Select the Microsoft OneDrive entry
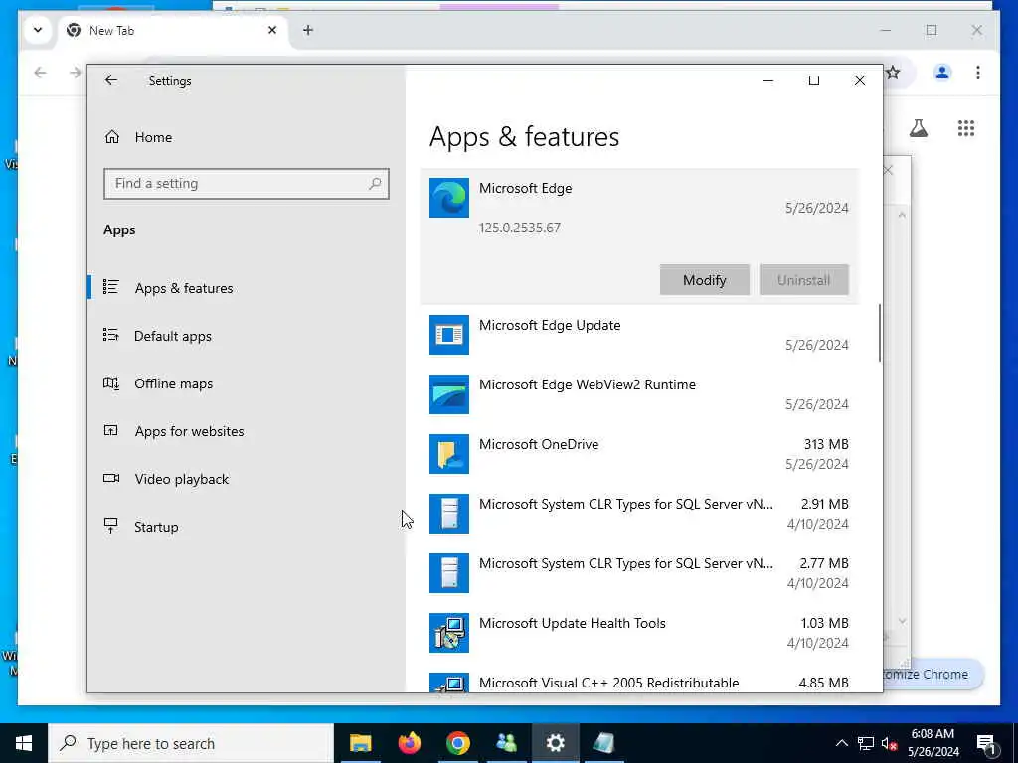The width and height of the screenshot is (1018, 763). click(x=639, y=454)
